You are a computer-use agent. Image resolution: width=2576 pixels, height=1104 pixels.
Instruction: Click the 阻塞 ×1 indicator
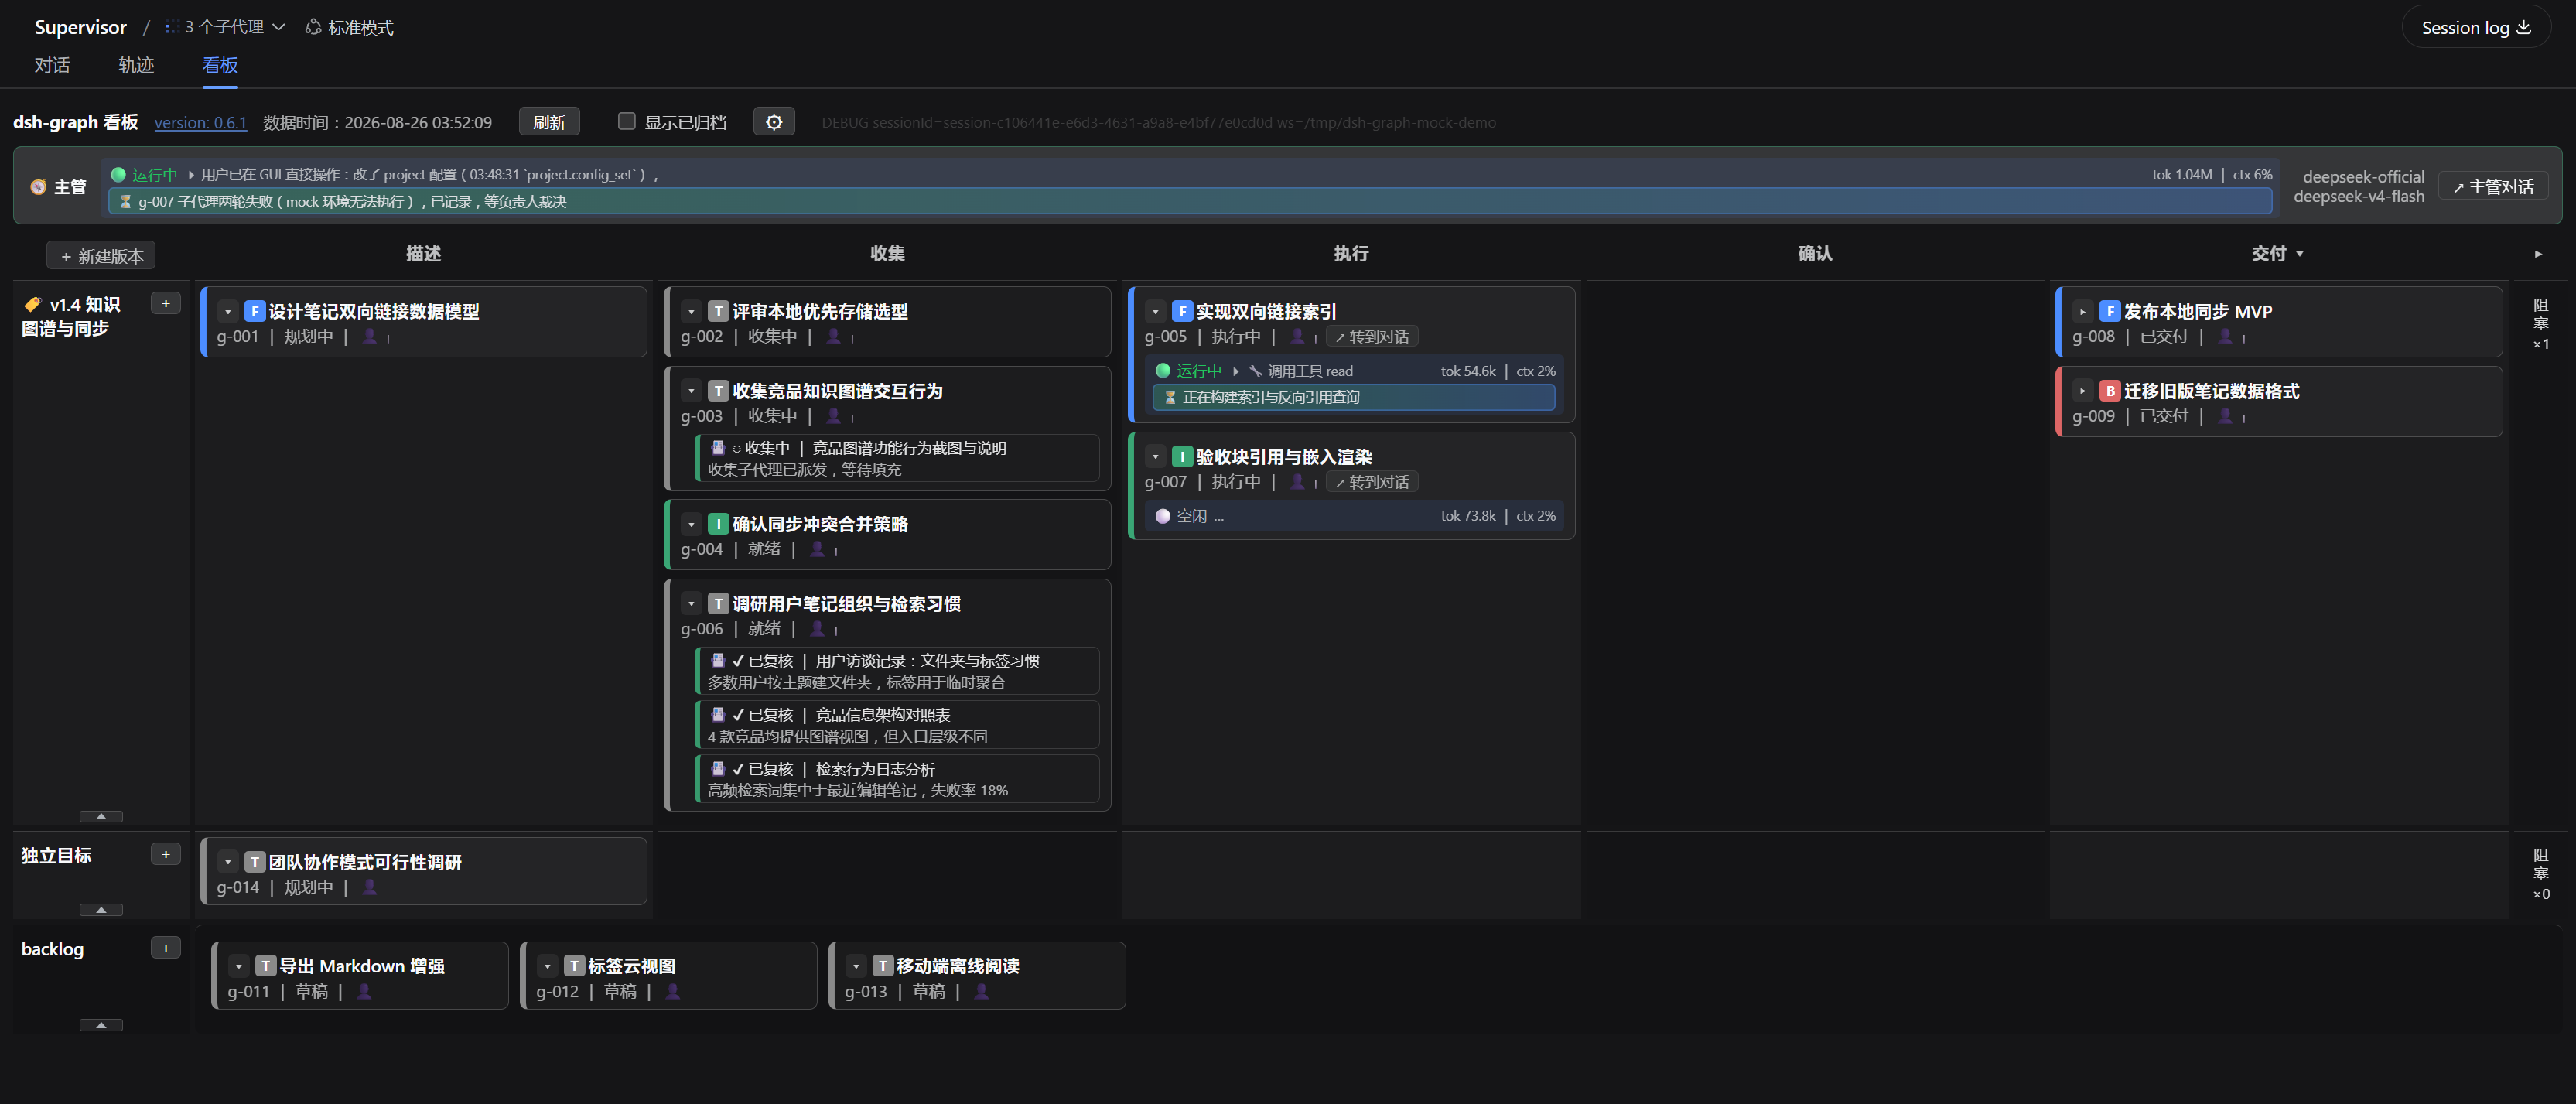[2541, 324]
